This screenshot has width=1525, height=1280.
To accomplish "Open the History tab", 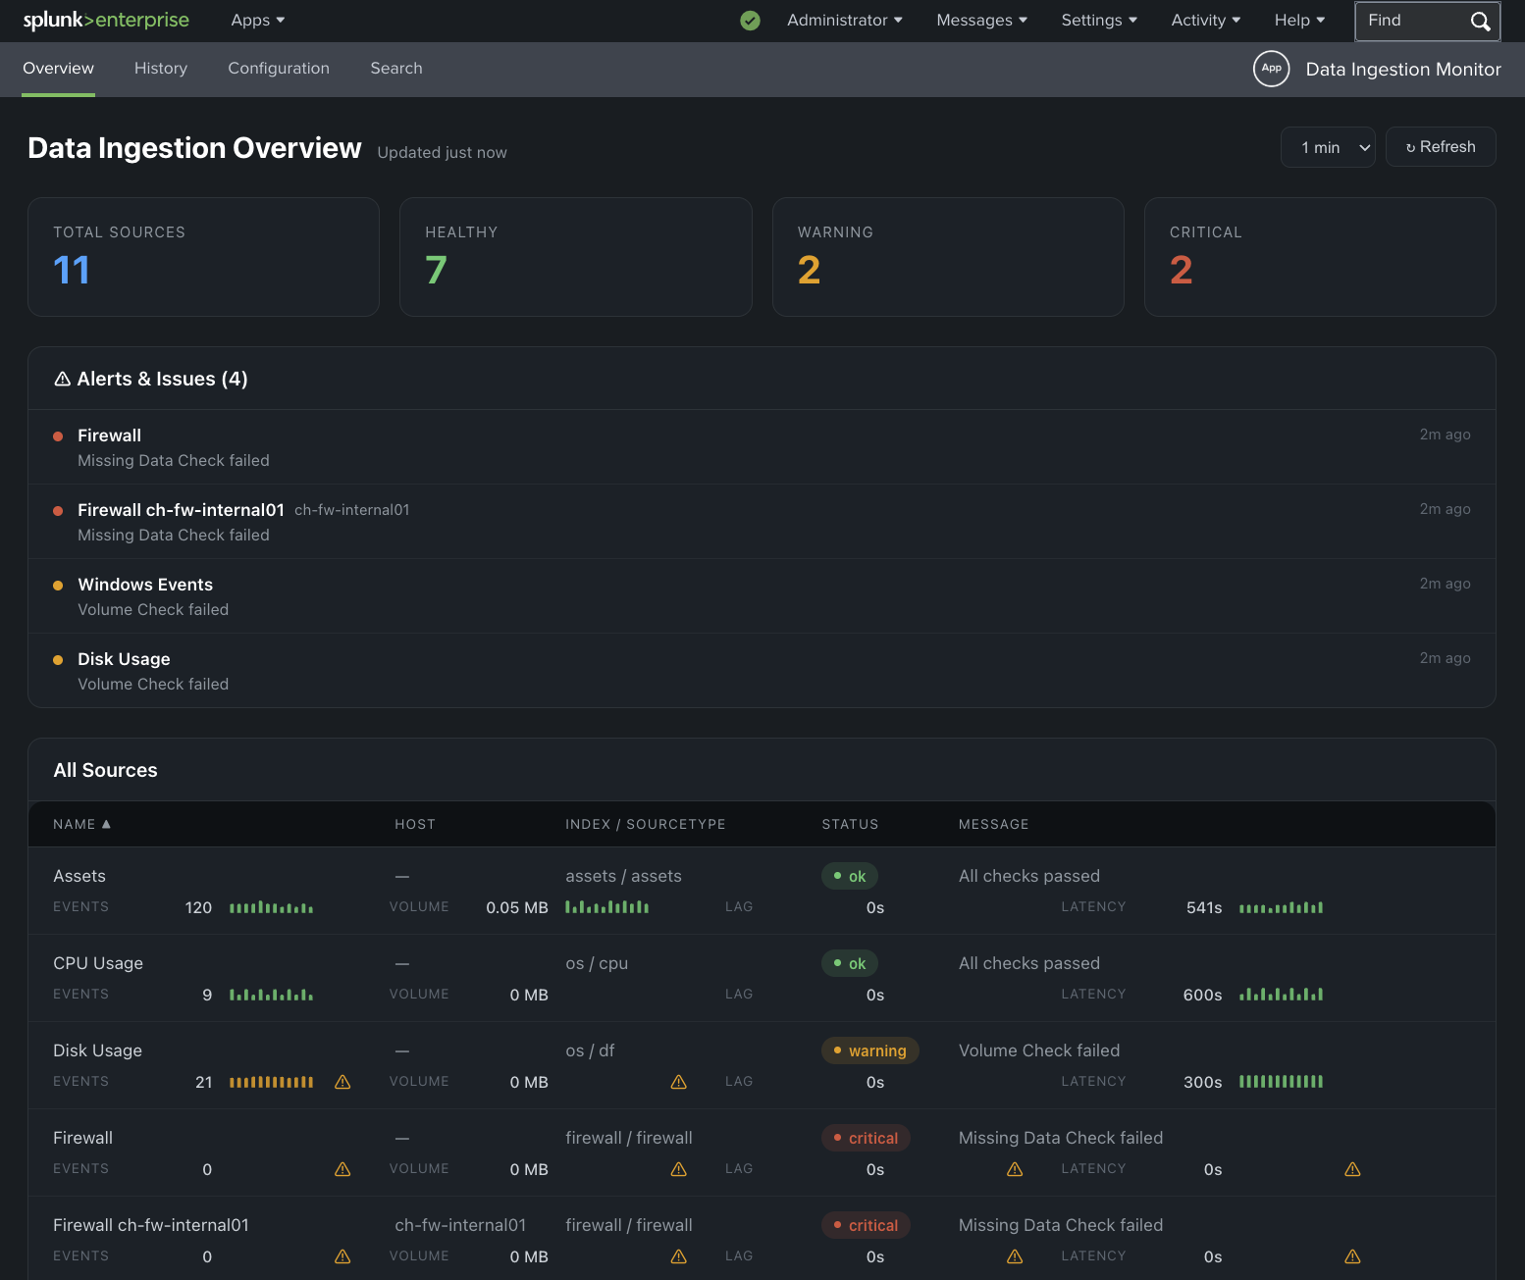I will coord(160,69).
